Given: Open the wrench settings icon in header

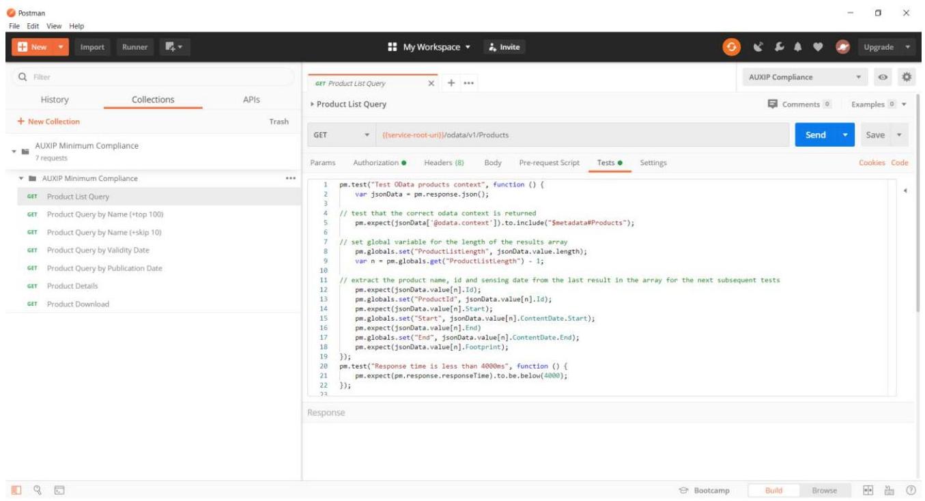Looking at the screenshot, I should [x=778, y=47].
